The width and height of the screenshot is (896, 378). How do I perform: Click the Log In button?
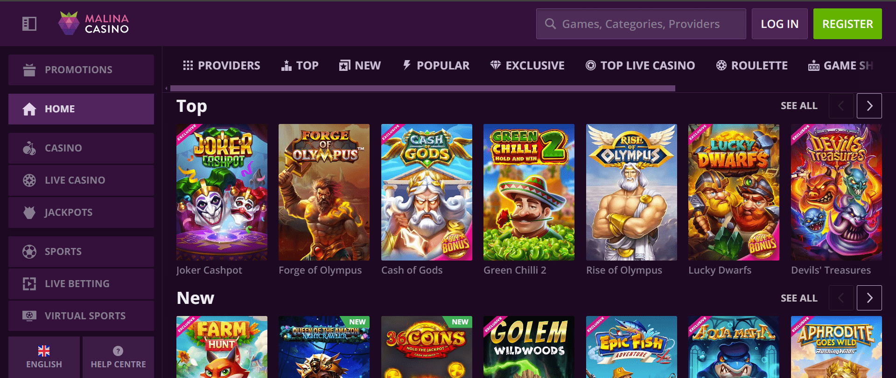[779, 24]
